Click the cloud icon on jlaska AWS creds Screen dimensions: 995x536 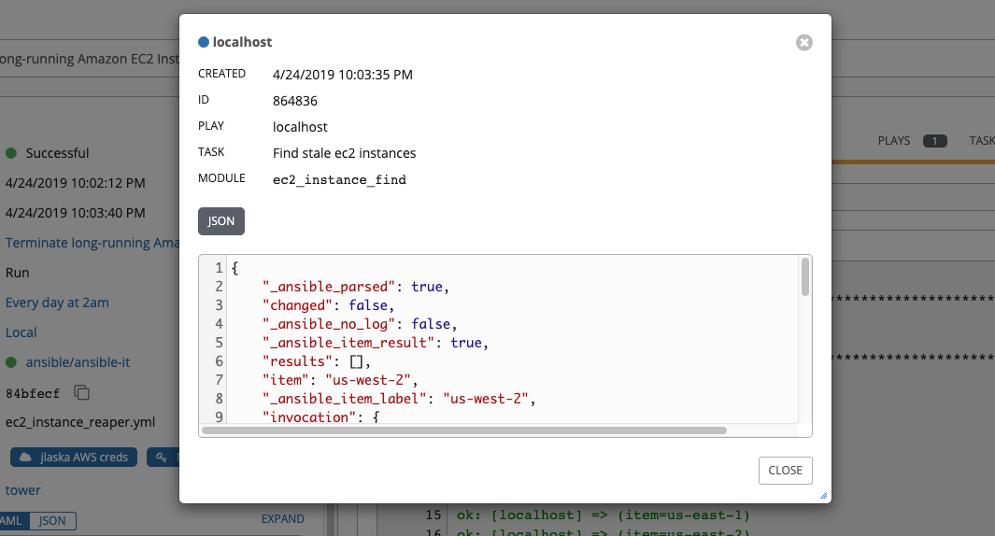pos(24,458)
